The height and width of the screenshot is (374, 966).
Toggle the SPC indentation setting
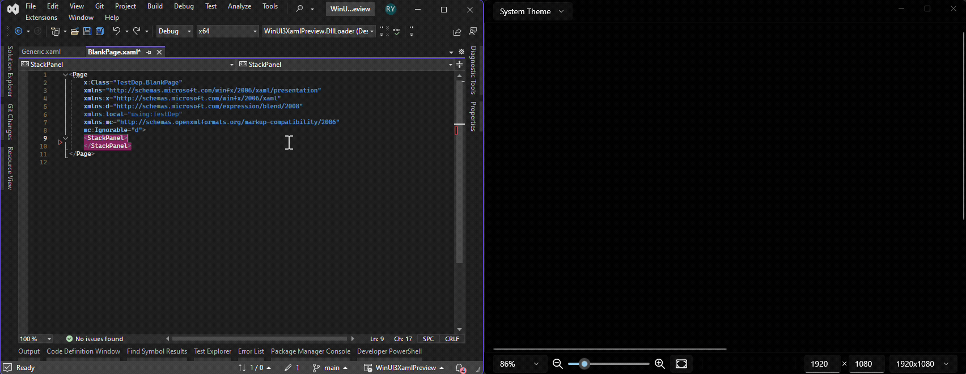(428, 339)
